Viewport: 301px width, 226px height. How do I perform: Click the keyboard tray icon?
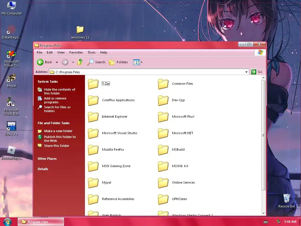pyautogui.click(x=266, y=222)
